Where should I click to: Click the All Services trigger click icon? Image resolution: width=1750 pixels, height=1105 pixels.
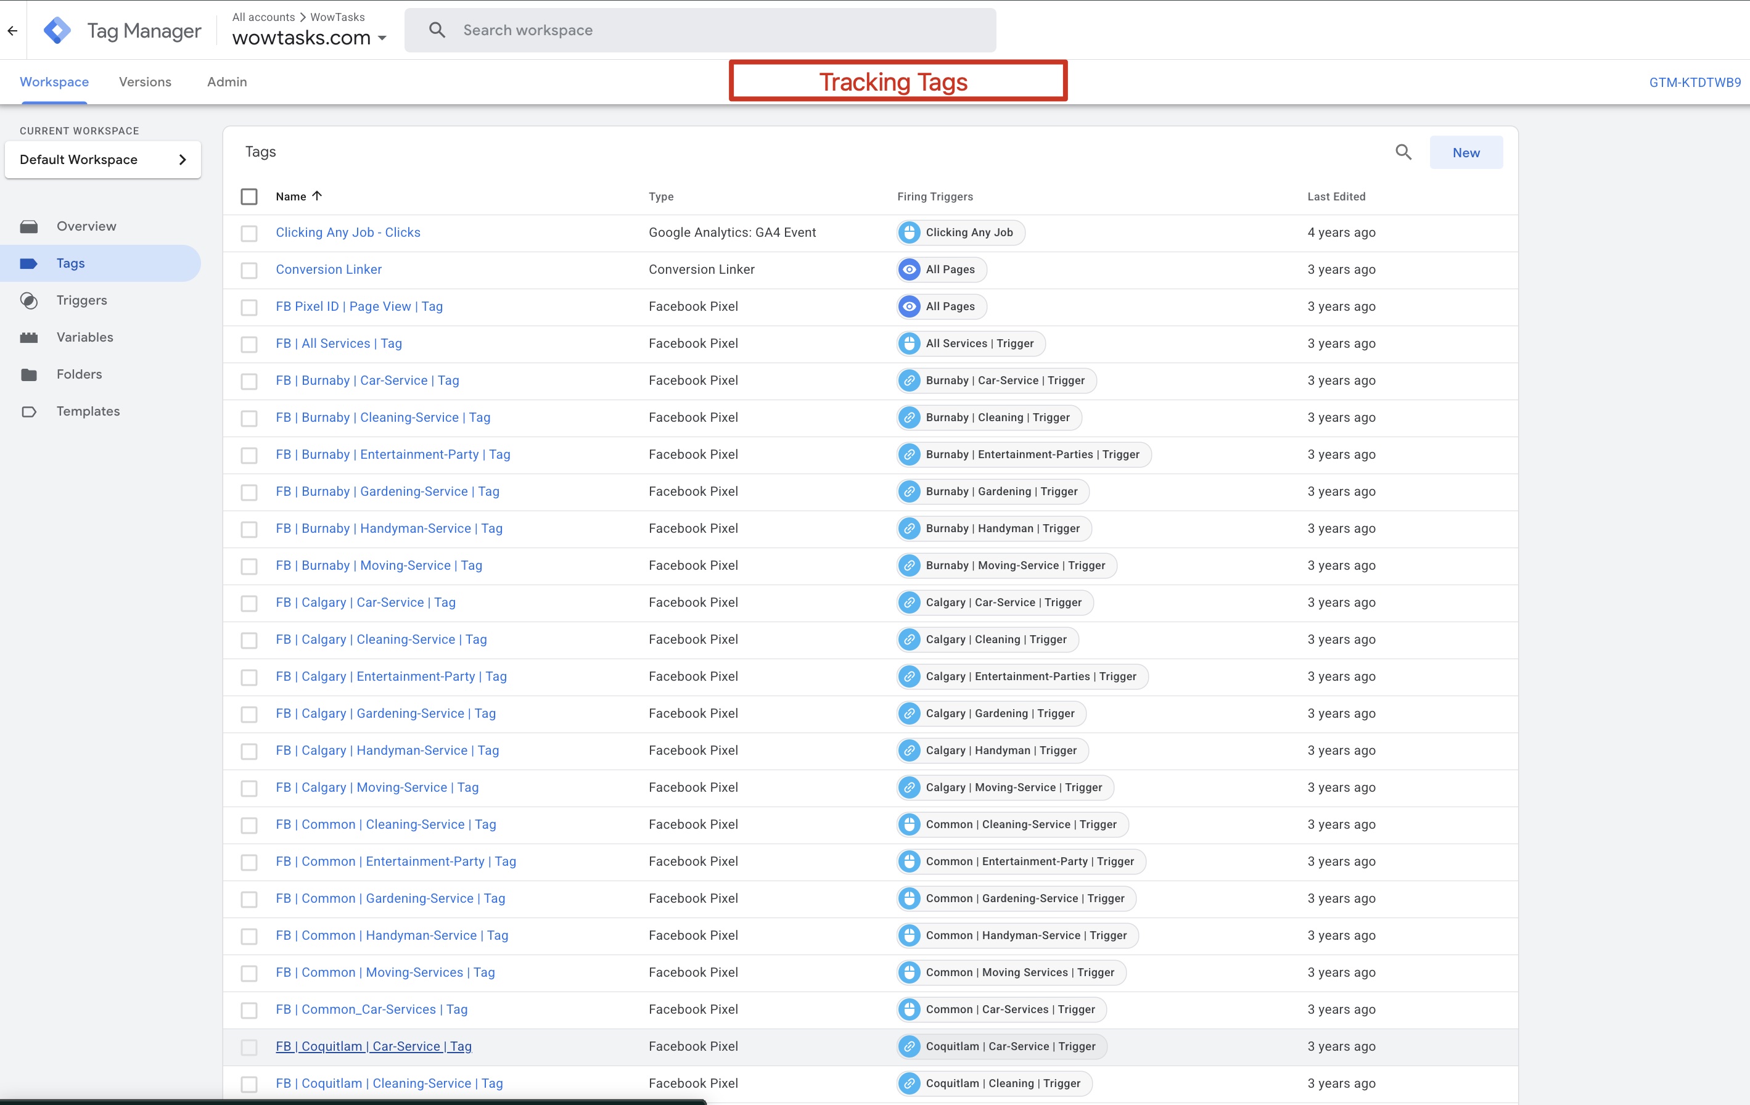tap(909, 344)
